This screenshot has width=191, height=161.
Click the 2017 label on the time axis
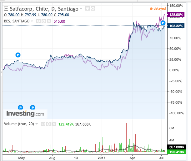(x=102, y=158)
